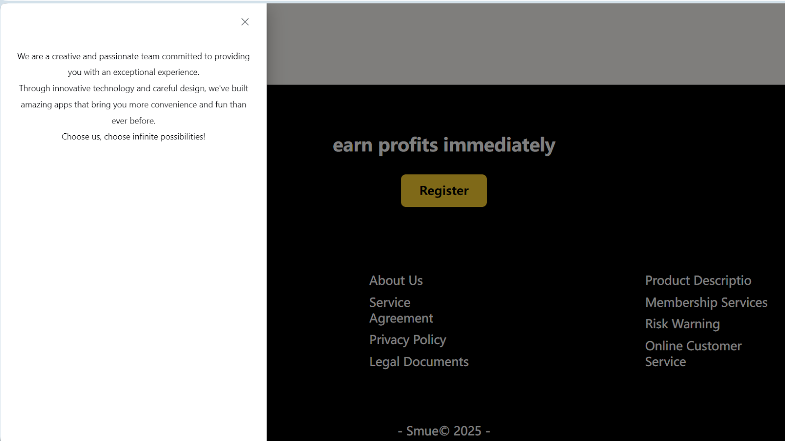
Task: Open the About Us link
Action: (x=396, y=280)
